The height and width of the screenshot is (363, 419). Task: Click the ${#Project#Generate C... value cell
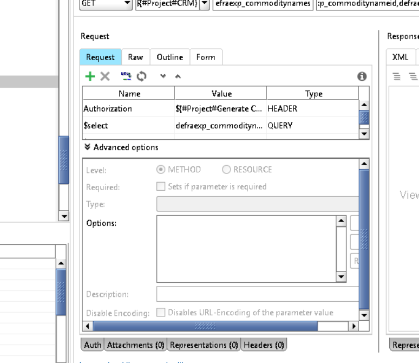click(x=220, y=108)
